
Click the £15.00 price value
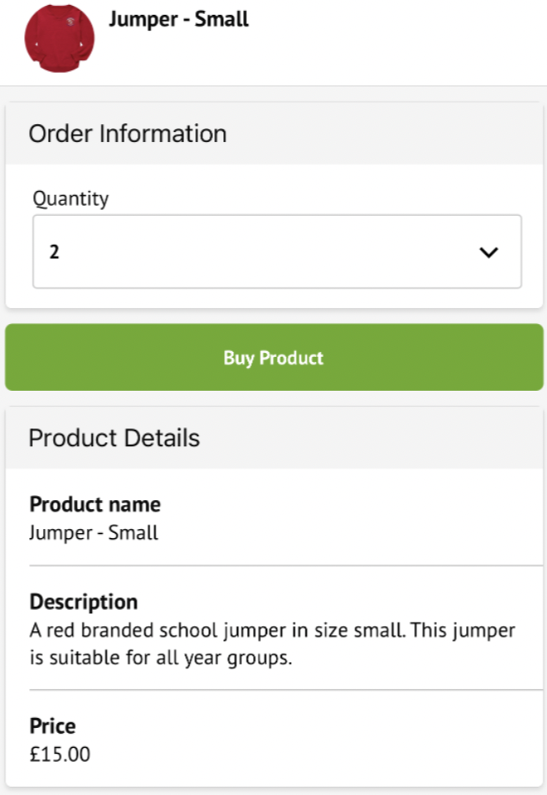click(60, 755)
